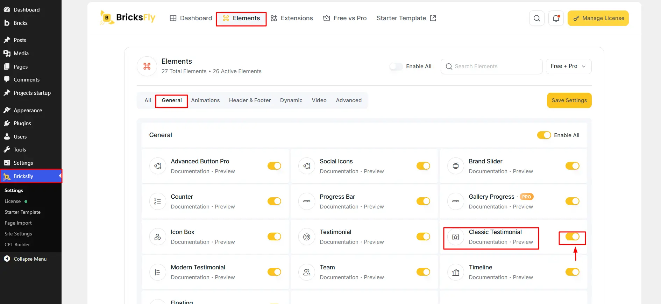Switch to the Animations tab

click(x=205, y=100)
